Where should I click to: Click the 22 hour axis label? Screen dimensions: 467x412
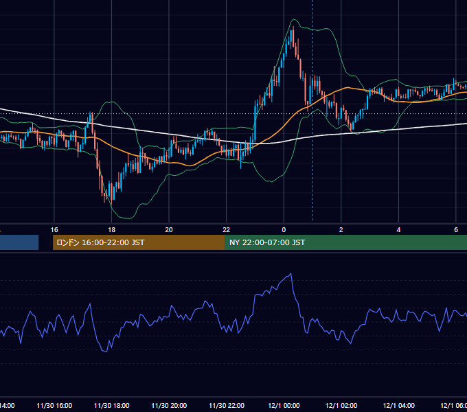point(227,230)
